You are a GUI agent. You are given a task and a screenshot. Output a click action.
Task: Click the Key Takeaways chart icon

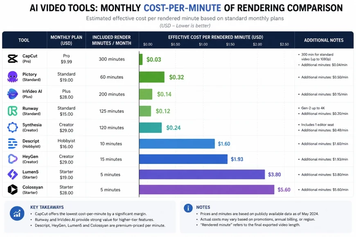[17, 213]
